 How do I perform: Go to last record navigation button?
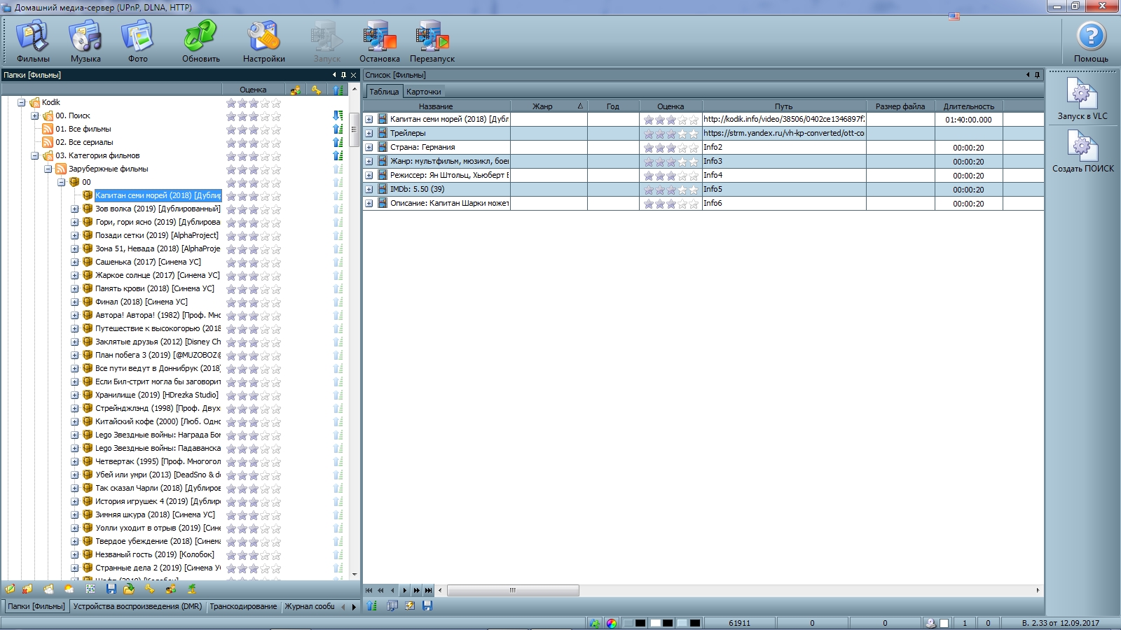pyautogui.click(x=428, y=590)
